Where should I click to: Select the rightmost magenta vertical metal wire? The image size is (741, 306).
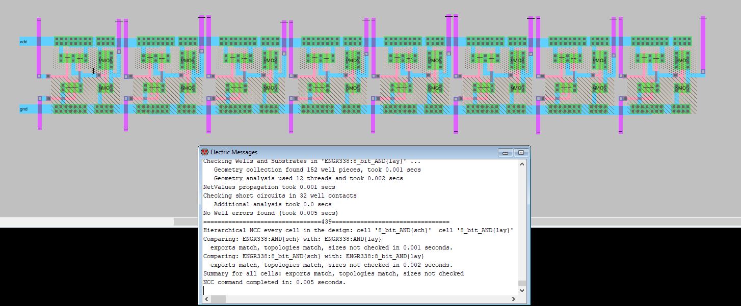pos(703,45)
